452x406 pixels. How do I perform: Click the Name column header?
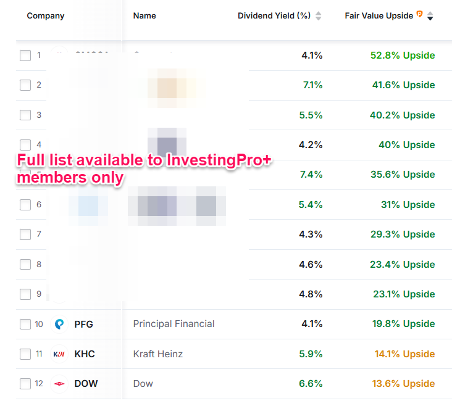tap(144, 16)
